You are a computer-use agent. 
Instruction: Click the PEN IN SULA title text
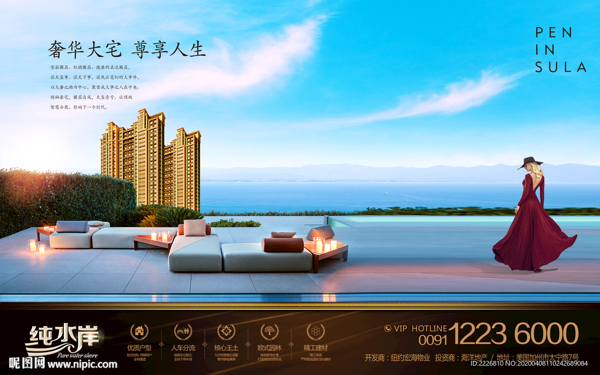point(561,50)
